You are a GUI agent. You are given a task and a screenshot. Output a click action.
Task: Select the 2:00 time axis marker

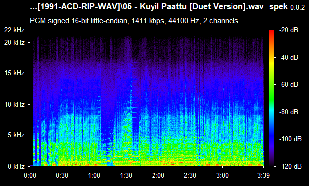(158, 175)
